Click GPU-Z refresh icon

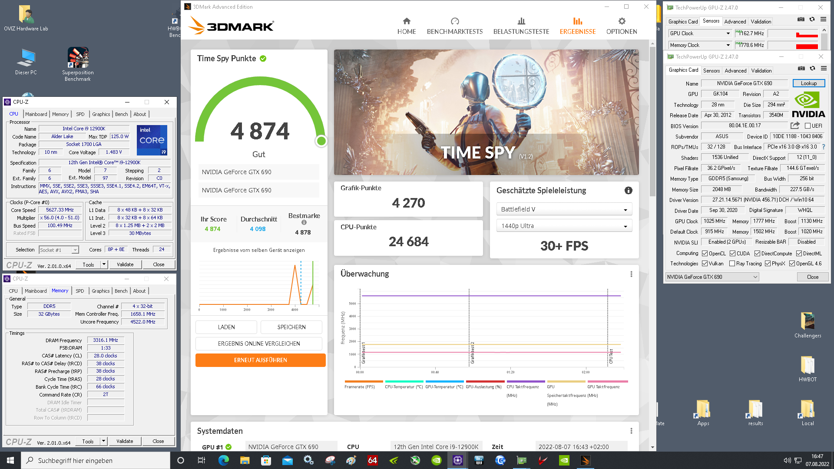click(812, 68)
